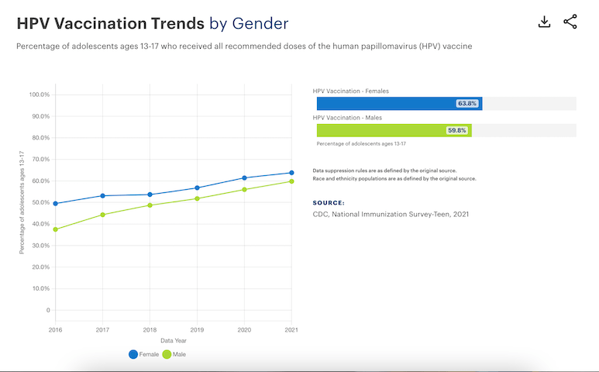
Task: Click the 2016 x-axis label
Action: click(55, 329)
